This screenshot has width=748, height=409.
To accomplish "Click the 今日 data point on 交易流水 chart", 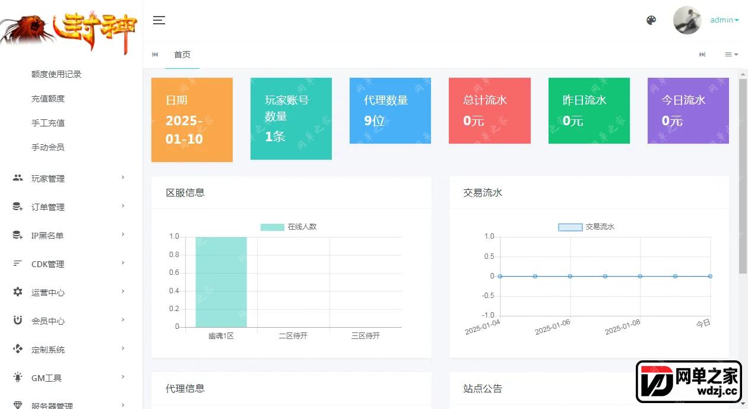I will pos(710,276).
